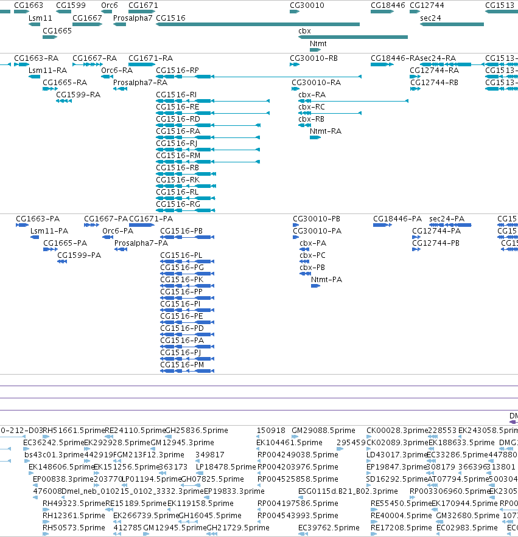Click protein CG1599-PA
This screenshot has width=518, height=537.
coord(62,262)
